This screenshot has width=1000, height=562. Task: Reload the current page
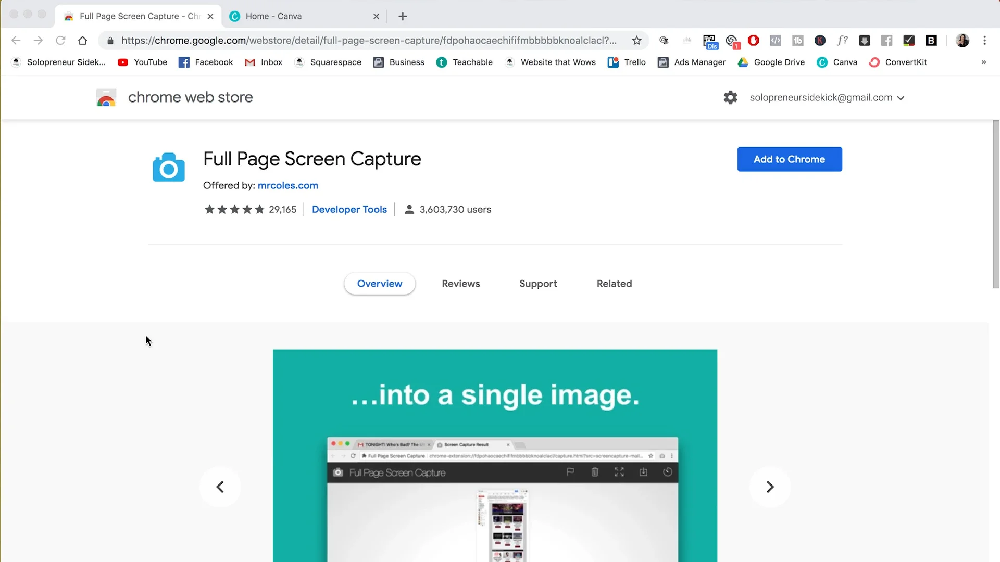coord(60,41)
